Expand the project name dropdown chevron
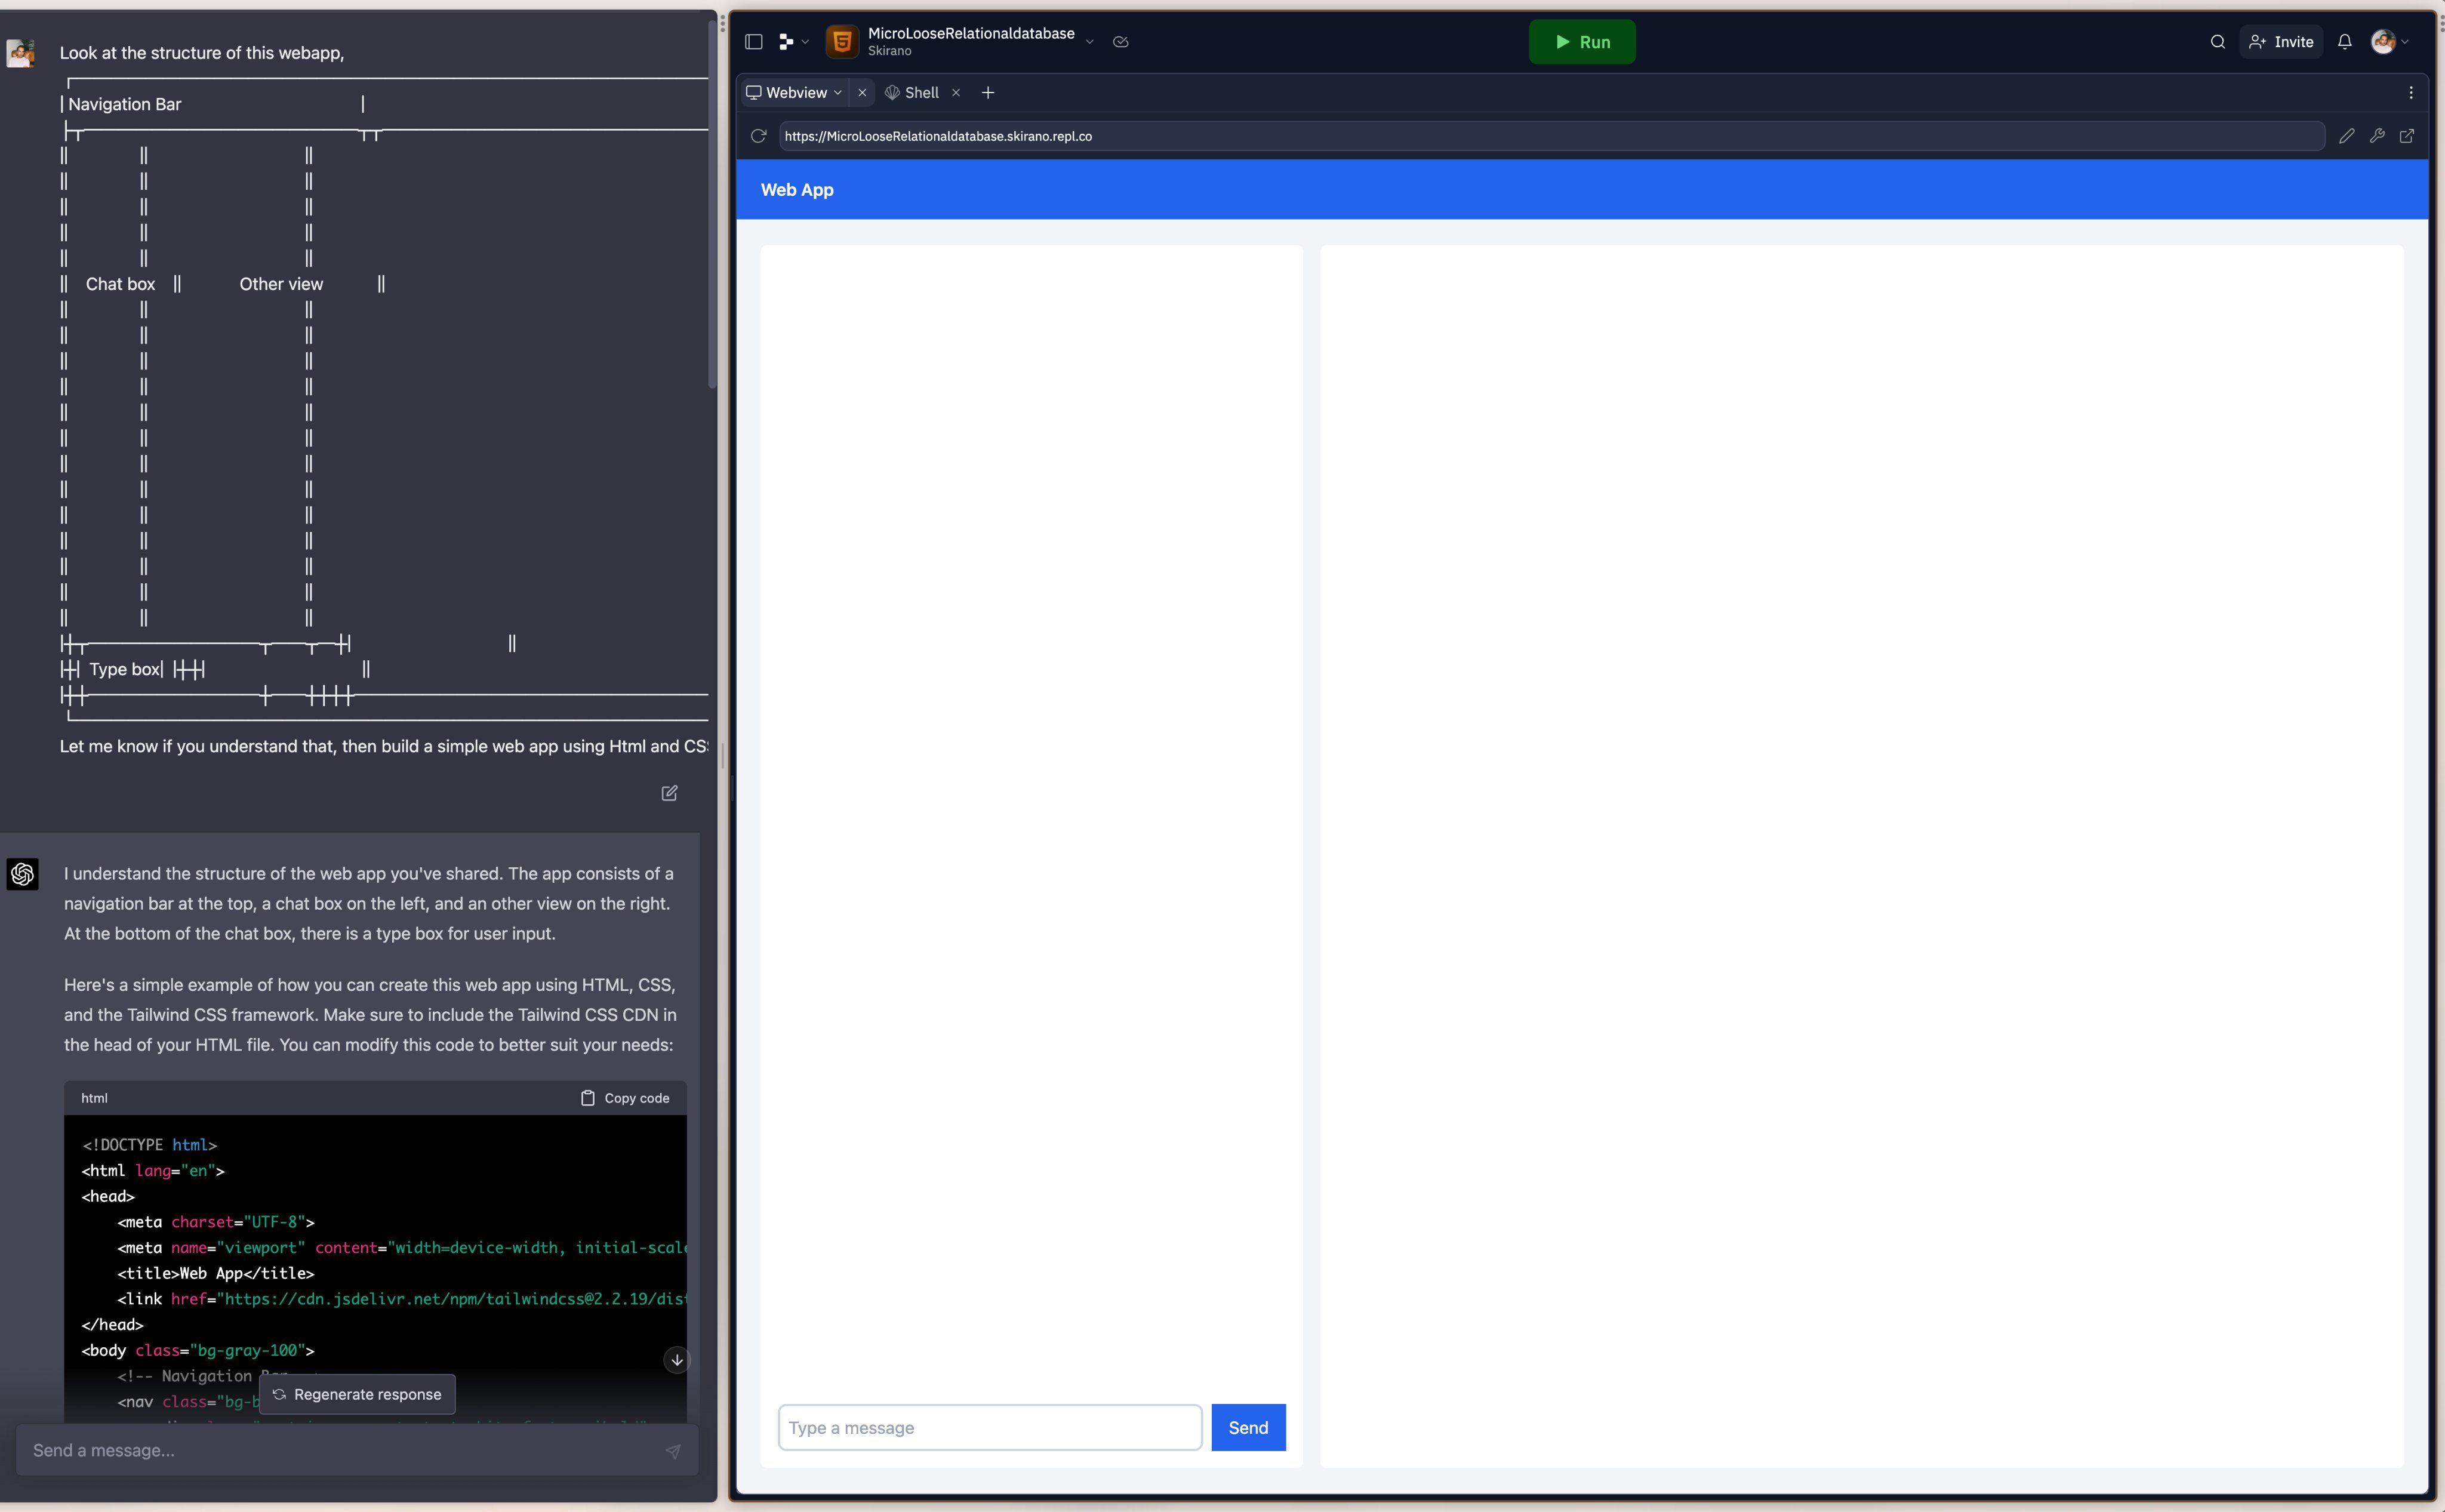2445x1512 pixels. pos(1090,42)
